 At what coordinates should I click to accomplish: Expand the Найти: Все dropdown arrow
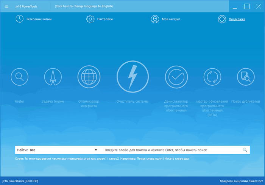[96, 150]
